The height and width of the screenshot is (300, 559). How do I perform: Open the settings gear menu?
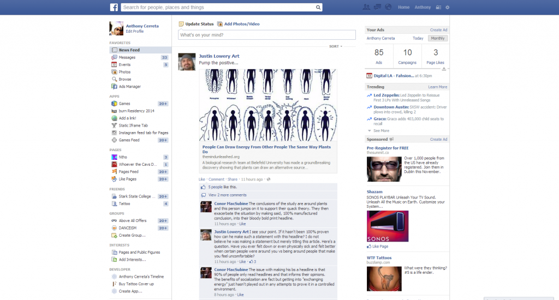448,7
